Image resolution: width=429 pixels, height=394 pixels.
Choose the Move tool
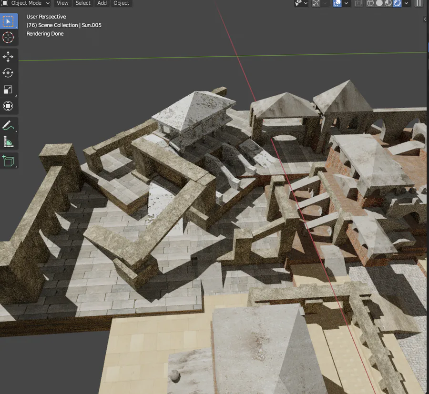pyautogui.click(x=8, y=57)
